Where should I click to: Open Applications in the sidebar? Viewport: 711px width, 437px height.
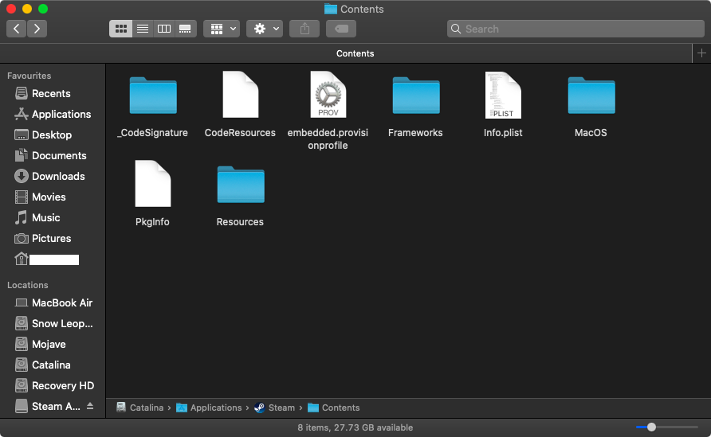click(x=51, y=114)
